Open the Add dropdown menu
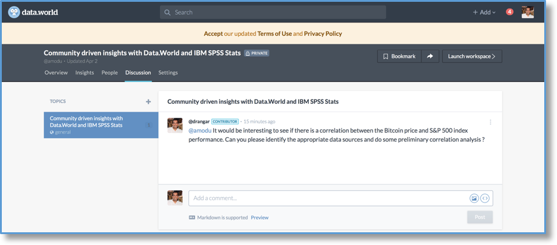 point(484,12)
